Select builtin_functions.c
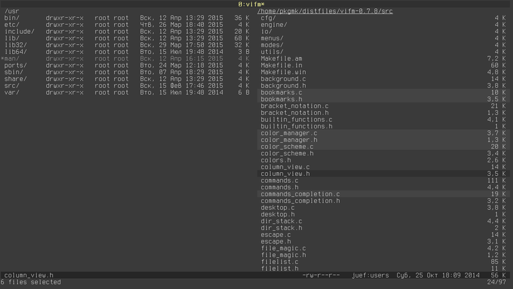Image resolution: width=513 pixels, height=289 pixels. pyautogui.click(x=383, y=120)
